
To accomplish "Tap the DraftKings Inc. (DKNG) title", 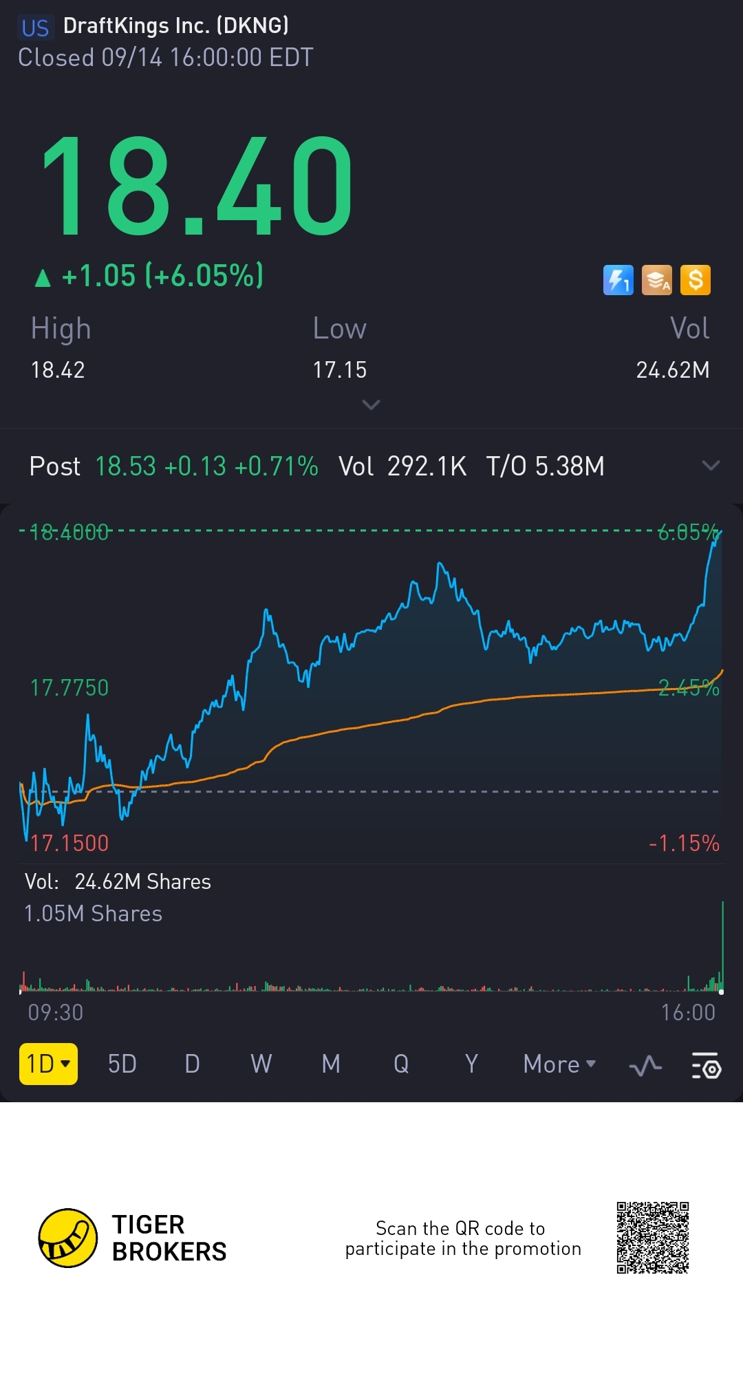I will pyautogui.click(x=175, y=25).
